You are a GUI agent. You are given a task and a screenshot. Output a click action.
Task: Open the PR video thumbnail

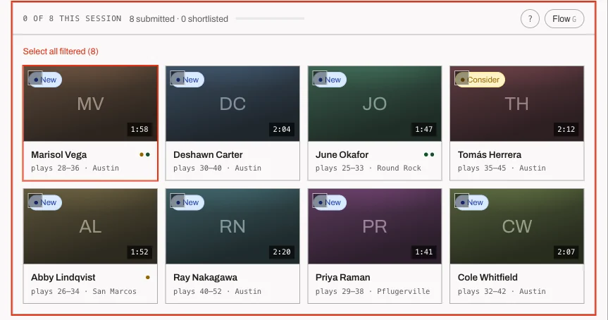375,226
